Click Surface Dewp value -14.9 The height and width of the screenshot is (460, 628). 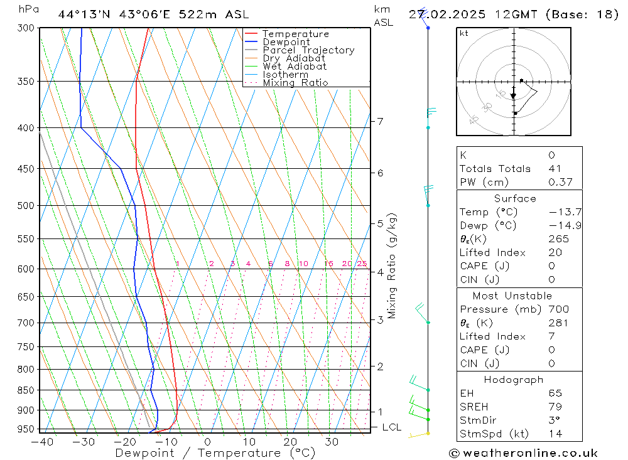tap(565, 225)
